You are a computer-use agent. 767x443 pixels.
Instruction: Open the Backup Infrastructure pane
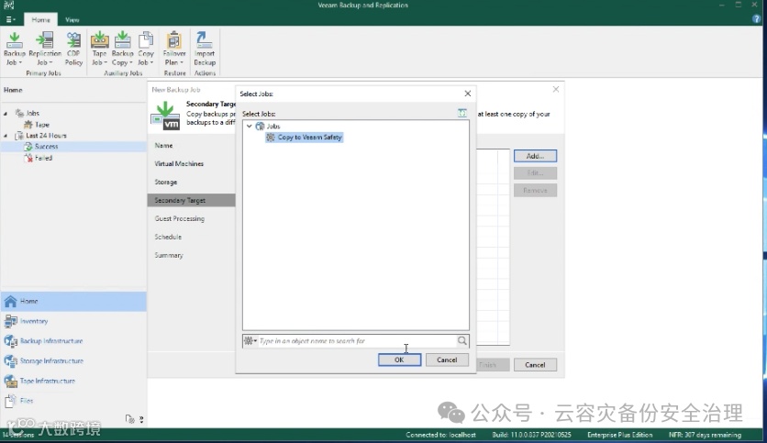tap(73, 341)
